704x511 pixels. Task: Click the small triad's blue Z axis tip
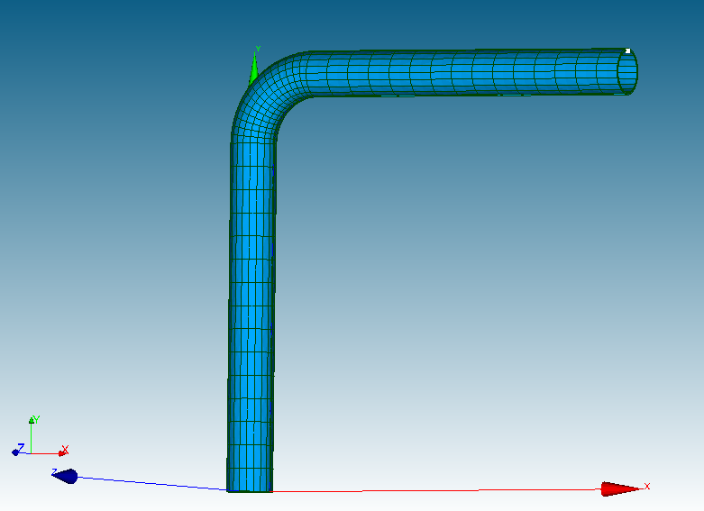coord(16,452)
